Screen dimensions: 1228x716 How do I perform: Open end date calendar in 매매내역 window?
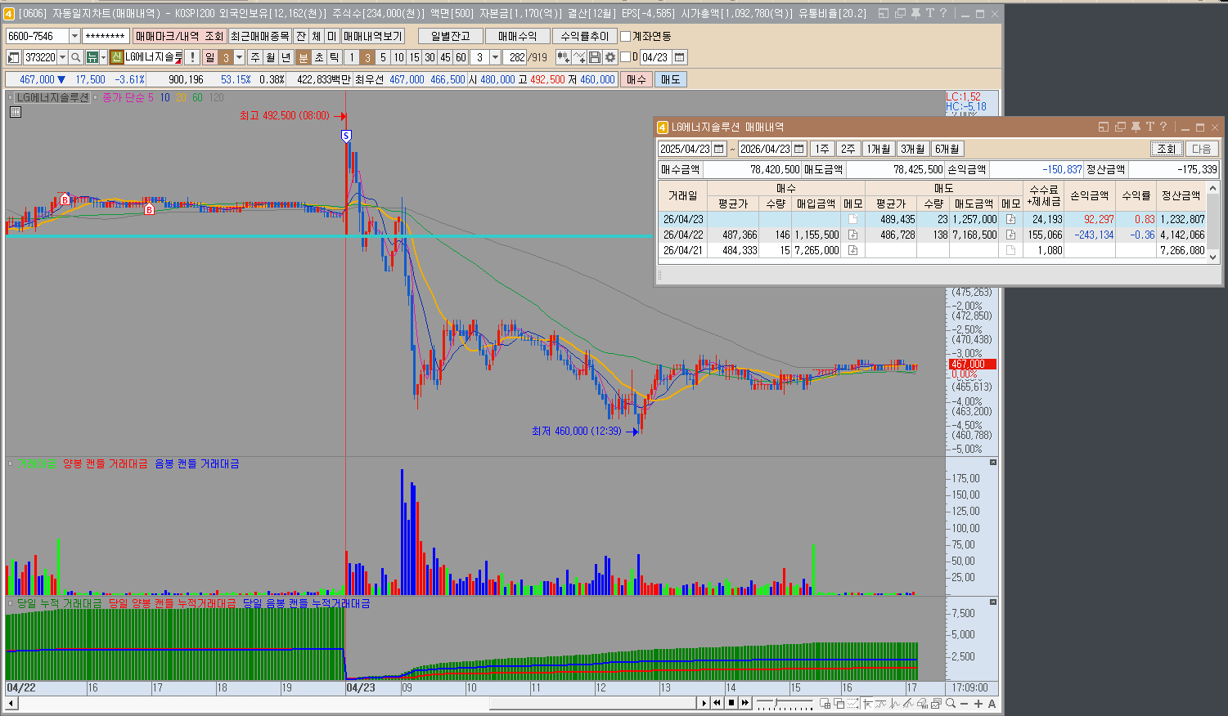tap(799, 149)
